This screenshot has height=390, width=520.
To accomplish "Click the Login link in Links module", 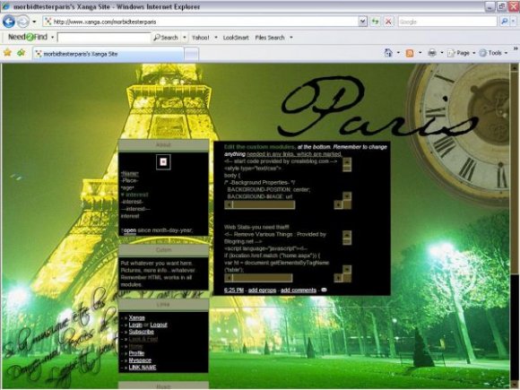I will [x=135, y=325].
